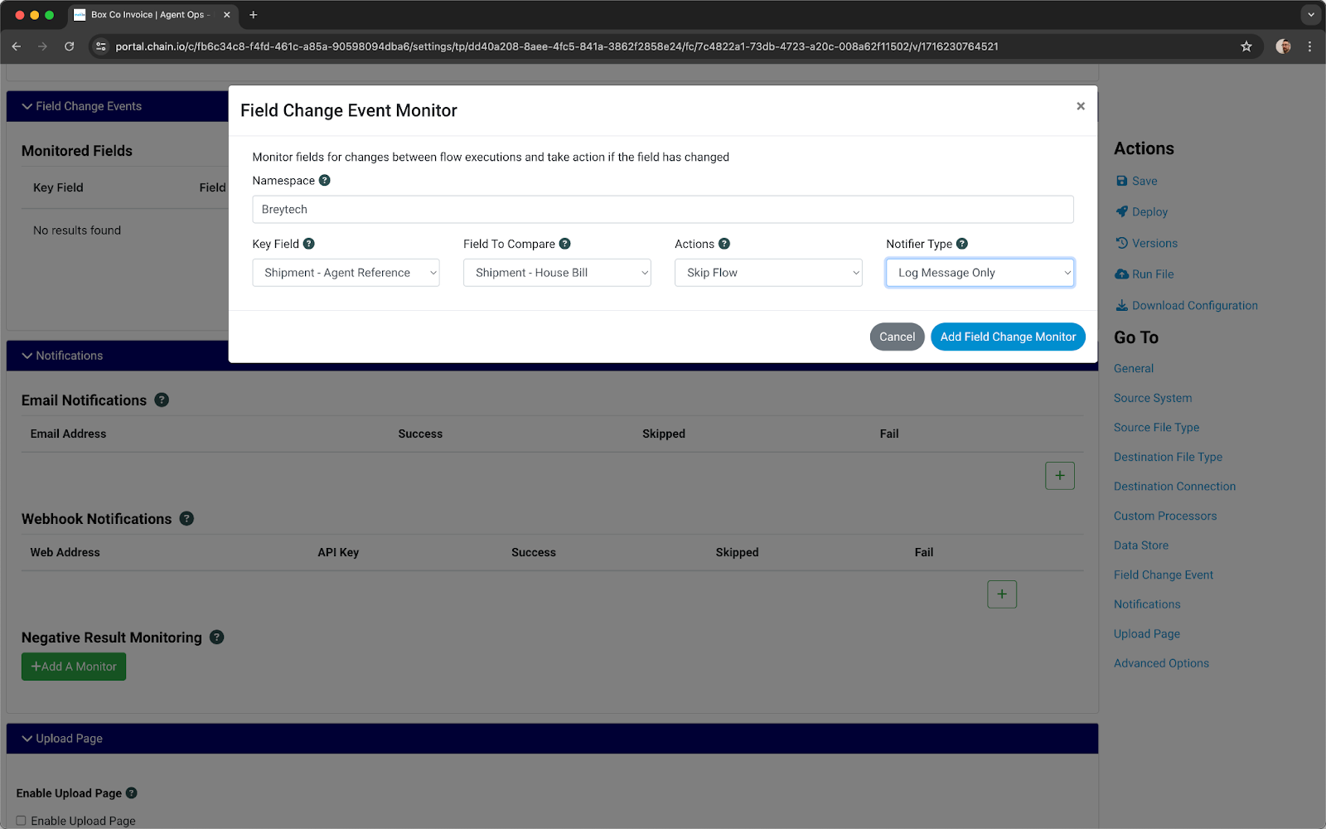Bookmark this page with the star icon
1326x829 pixels.
click(x=1246, y=46)
